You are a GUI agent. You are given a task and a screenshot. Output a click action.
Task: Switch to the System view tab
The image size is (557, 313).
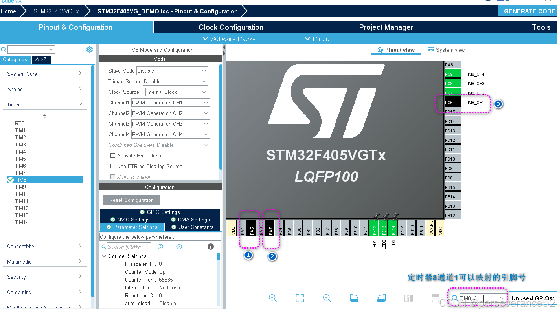(x=447, y=50)
